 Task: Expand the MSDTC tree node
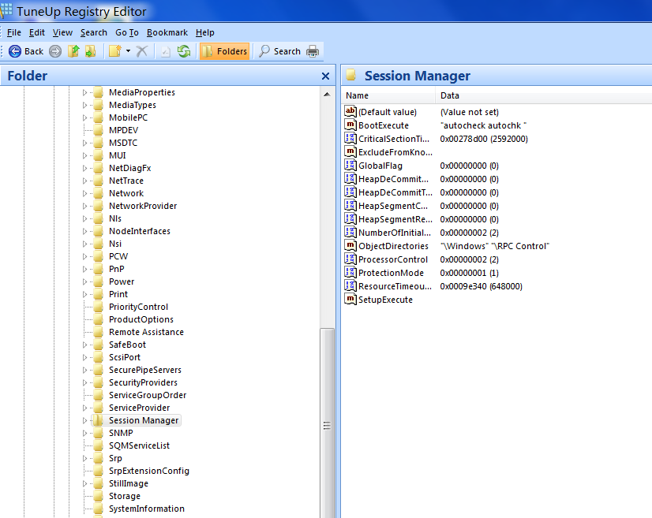point(84,143)
